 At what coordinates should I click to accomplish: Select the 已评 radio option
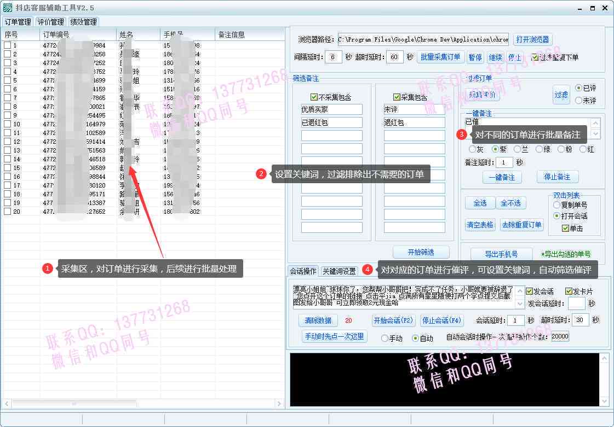coord(578,88)
